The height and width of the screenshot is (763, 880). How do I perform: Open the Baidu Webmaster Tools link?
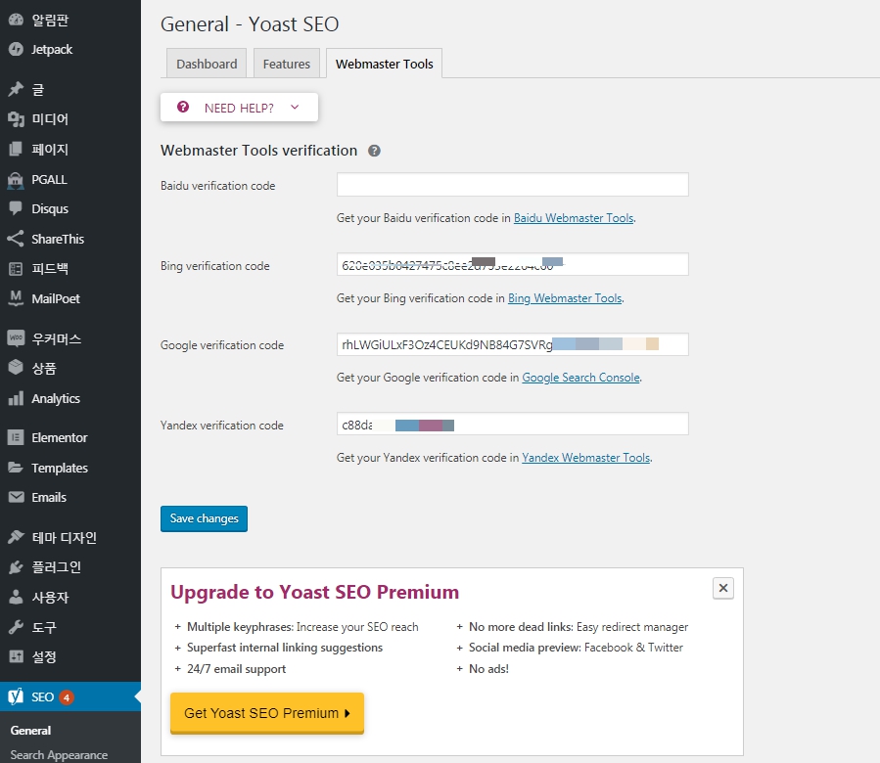click(x=574, y=218)
